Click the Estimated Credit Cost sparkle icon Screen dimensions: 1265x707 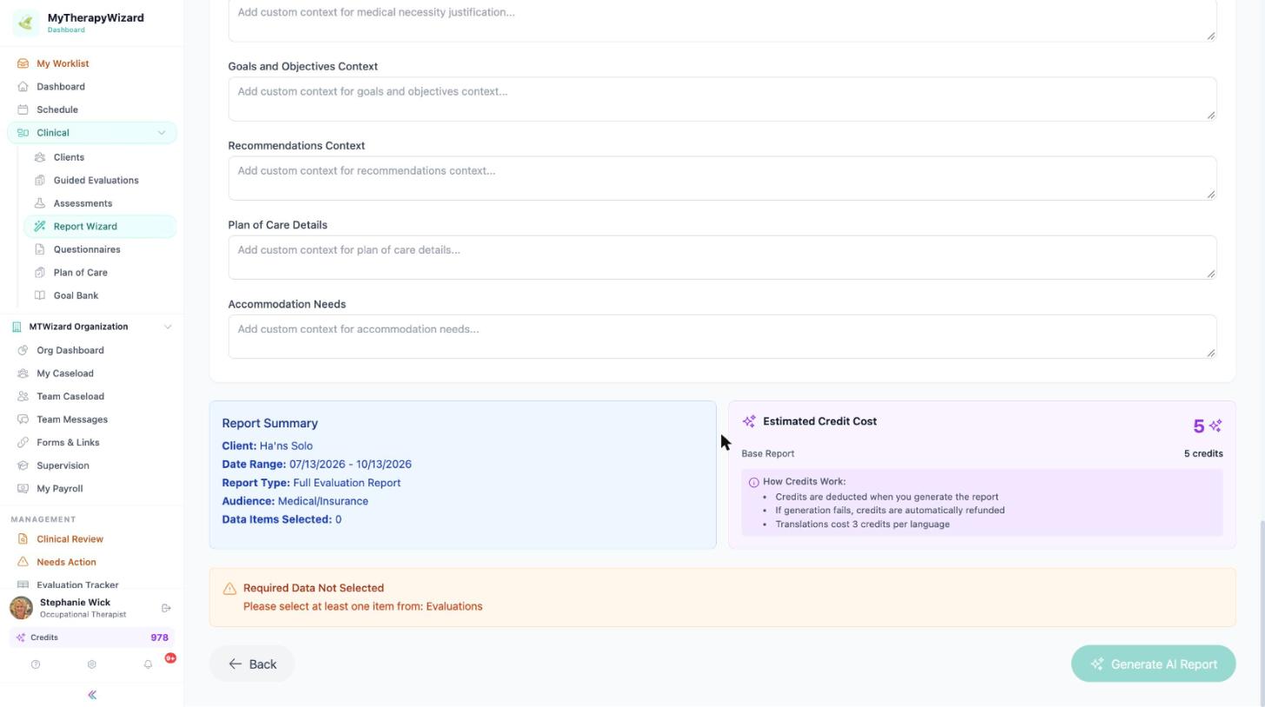(x=749, y=422)
